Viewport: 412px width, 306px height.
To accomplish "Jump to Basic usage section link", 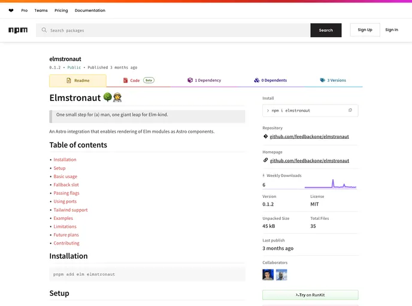I will [x=65, y=176].
